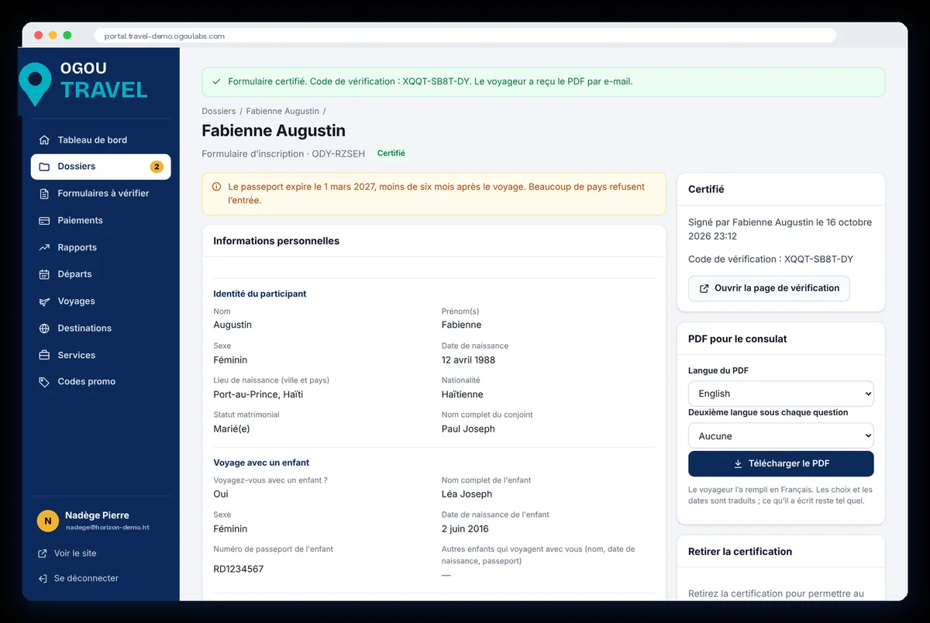Click the Paiements card icon
Viewport: 930px width, 623px height.
(44, 221)
